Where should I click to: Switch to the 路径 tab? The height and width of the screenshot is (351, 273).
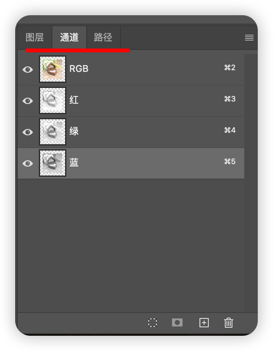tap(103, 37)
